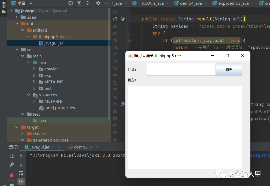Collapse the artifacts folder
This screenshot has width=270, height=186.
coord(23,30)
